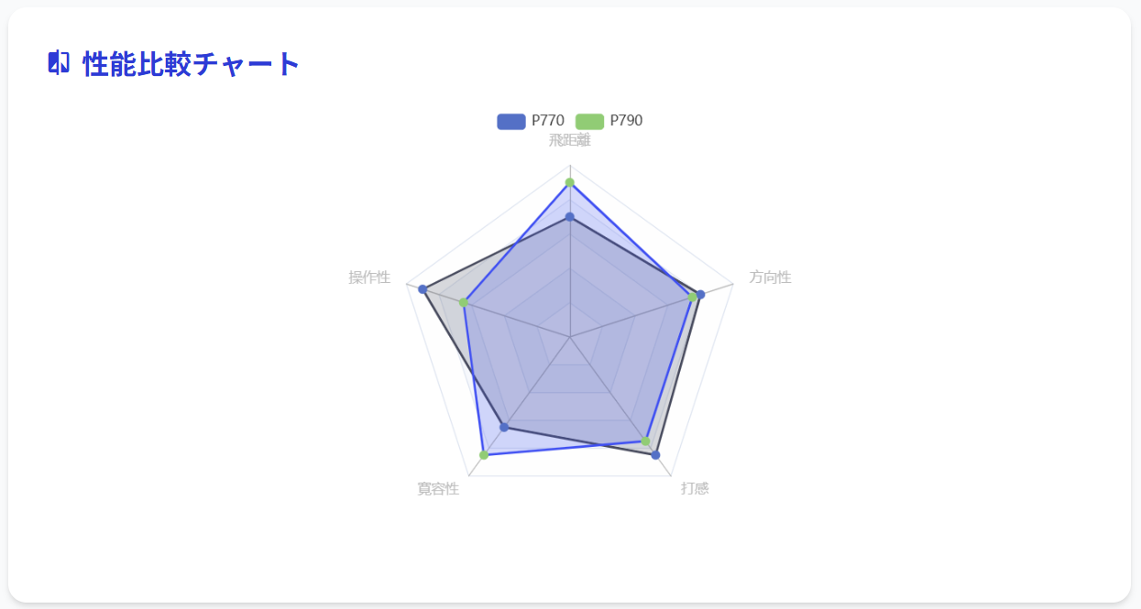Viewport: 1141px width, 609px height.
Task: Click the green P790 point on 操作性 axis
Action: point(464,302)
